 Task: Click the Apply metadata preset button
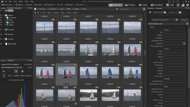pyautogui.click(x=184, y=20)
